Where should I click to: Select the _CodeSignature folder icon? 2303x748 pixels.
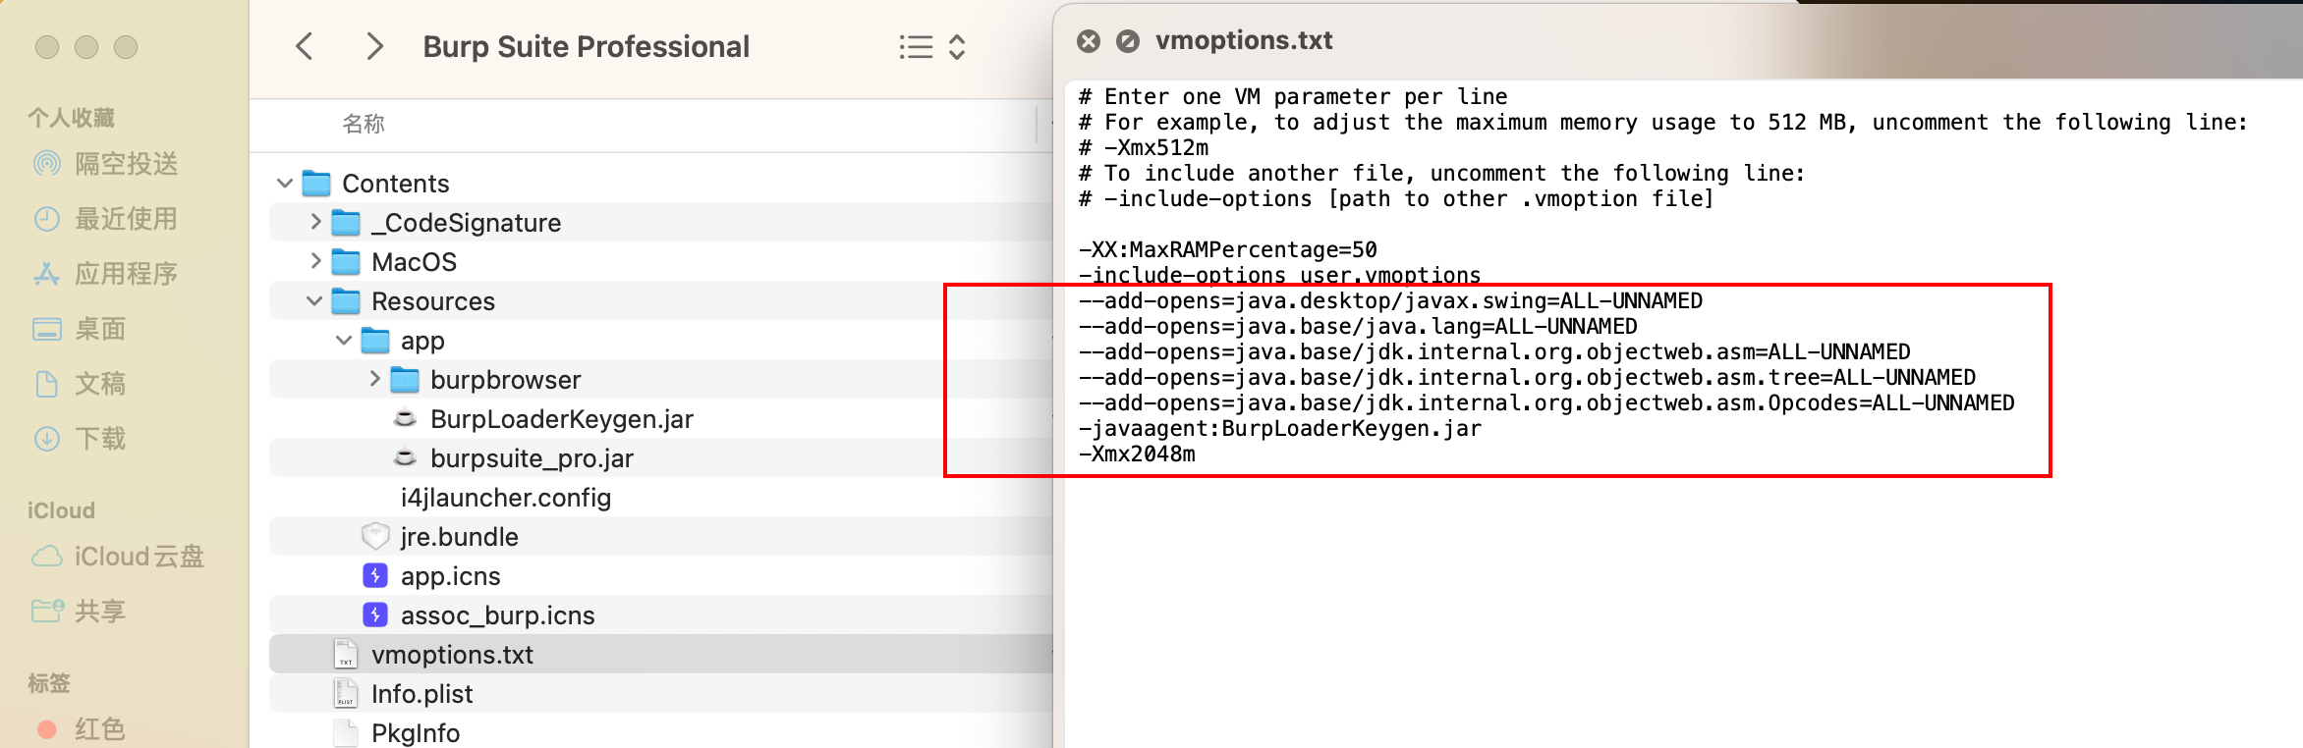click(x=346, y=222)
